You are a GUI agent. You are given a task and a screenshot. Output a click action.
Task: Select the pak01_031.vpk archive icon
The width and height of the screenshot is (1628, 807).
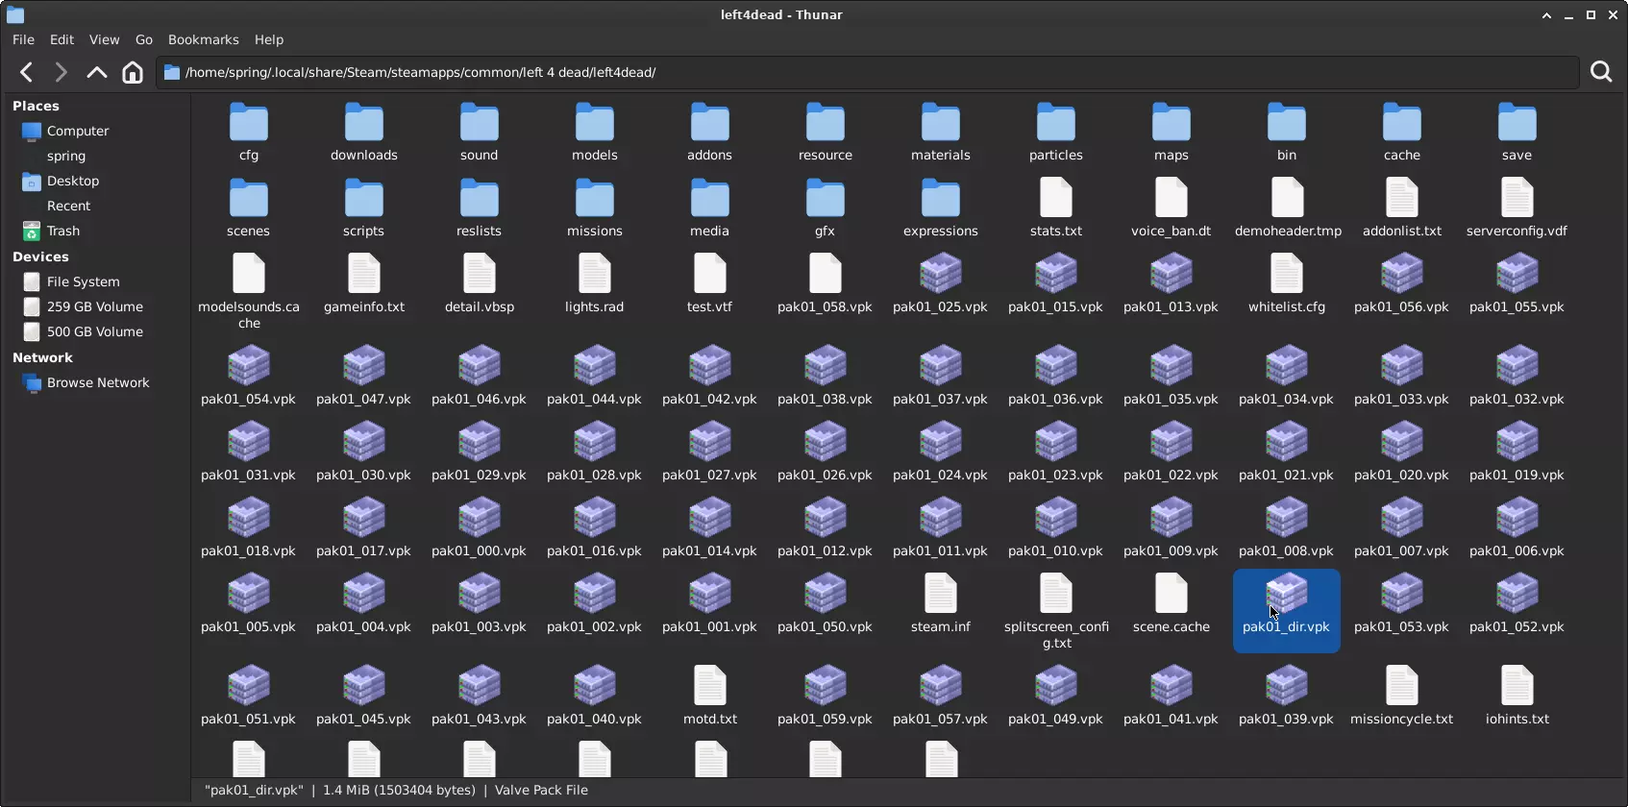point(249,442)
